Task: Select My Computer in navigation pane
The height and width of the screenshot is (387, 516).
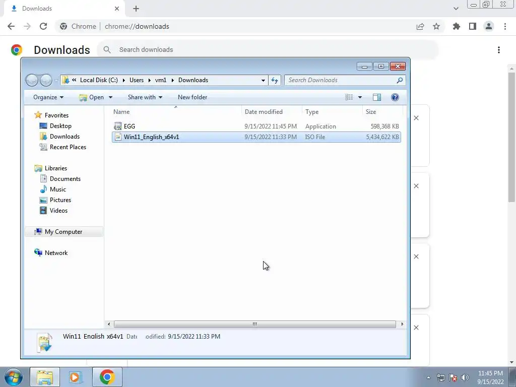Action: tap(63, 232)
